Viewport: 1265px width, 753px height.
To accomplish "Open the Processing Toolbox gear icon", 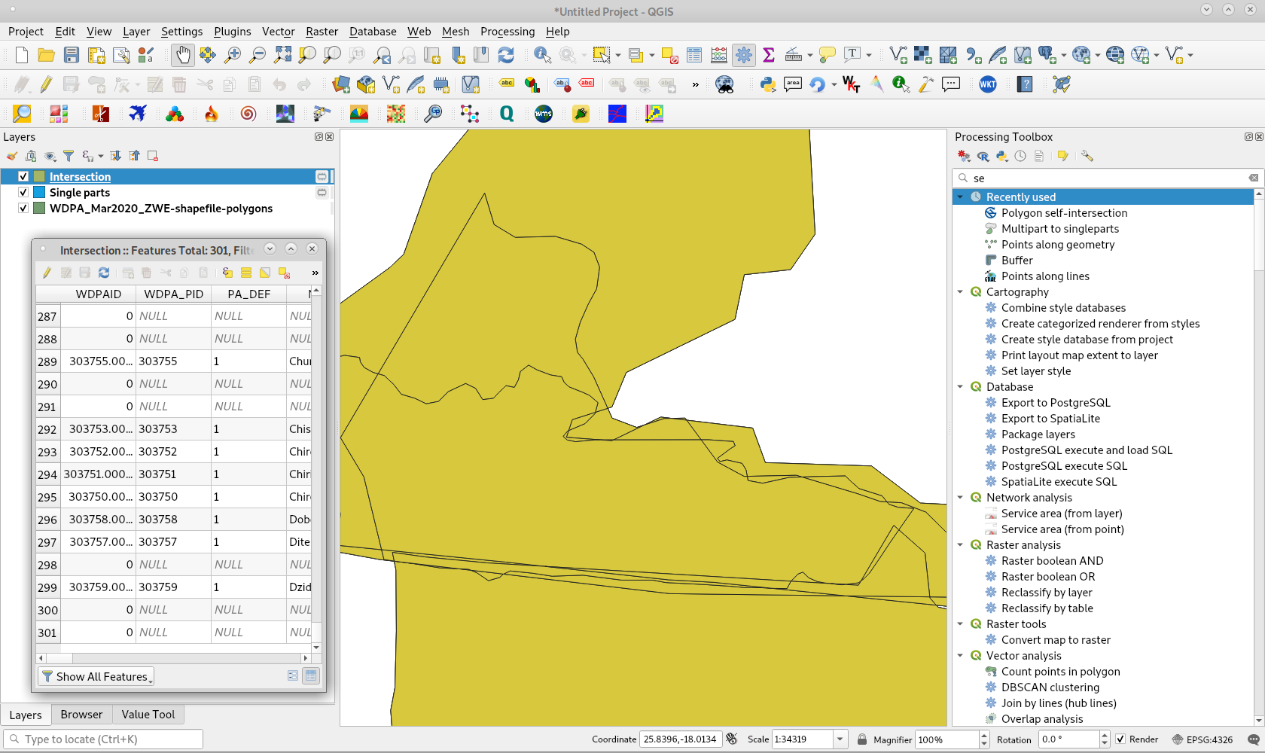I will point(744,55).
